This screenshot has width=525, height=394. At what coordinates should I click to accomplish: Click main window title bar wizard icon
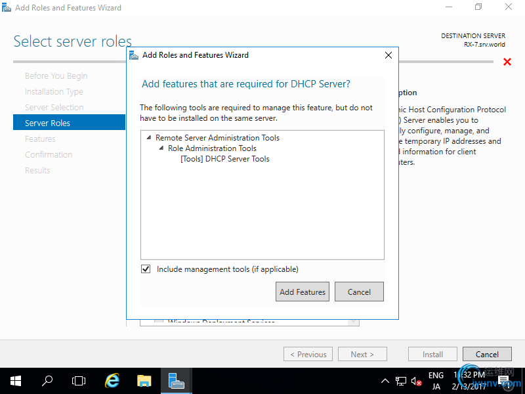tap(7, 7)
